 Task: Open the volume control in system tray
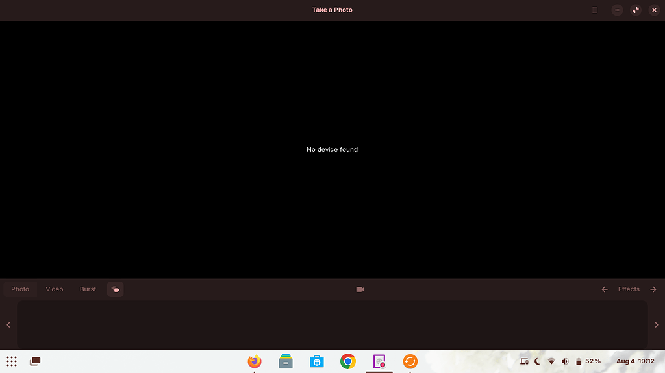click(564, 361)
